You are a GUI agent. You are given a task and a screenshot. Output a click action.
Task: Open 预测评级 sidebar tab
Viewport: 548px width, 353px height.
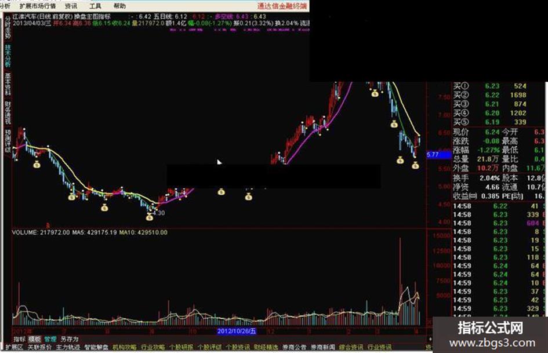click(8, 141)
